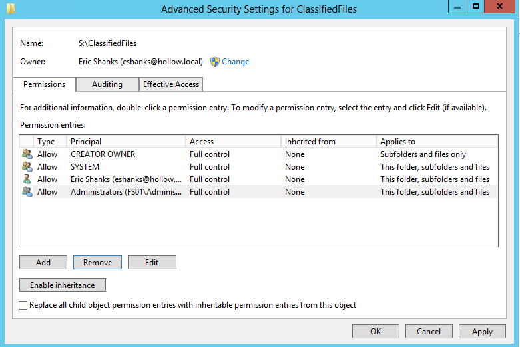This screenshot has width=520, height=347.
Task: Click the UAC shield icon beside Change
Action: [215, 62]
